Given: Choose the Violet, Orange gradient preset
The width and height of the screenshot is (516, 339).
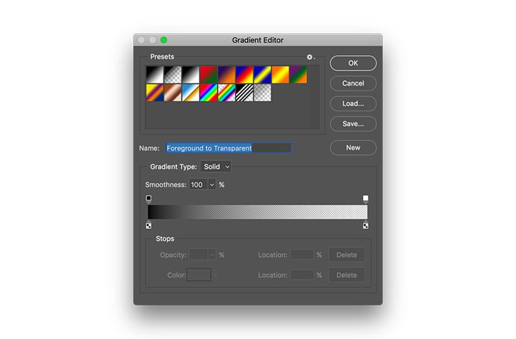Looking at the screenshot, I should (x=226, y=74).
